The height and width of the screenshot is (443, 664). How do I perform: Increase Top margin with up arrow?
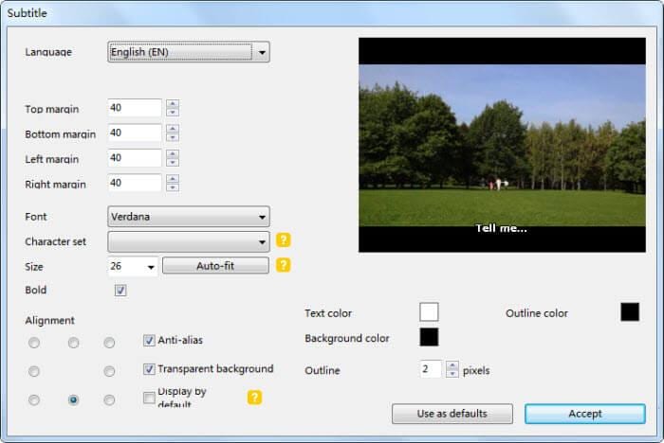pyautogui.click(x=173, y=103)
